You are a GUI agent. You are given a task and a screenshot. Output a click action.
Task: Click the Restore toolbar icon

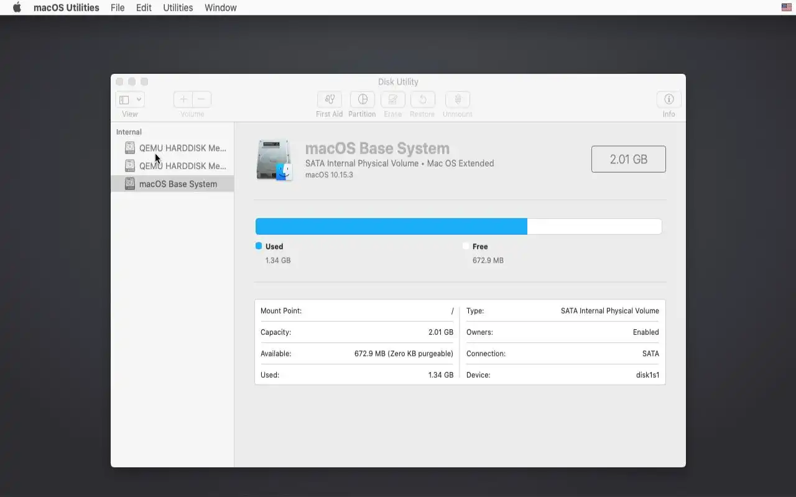[x=423, y=99]
